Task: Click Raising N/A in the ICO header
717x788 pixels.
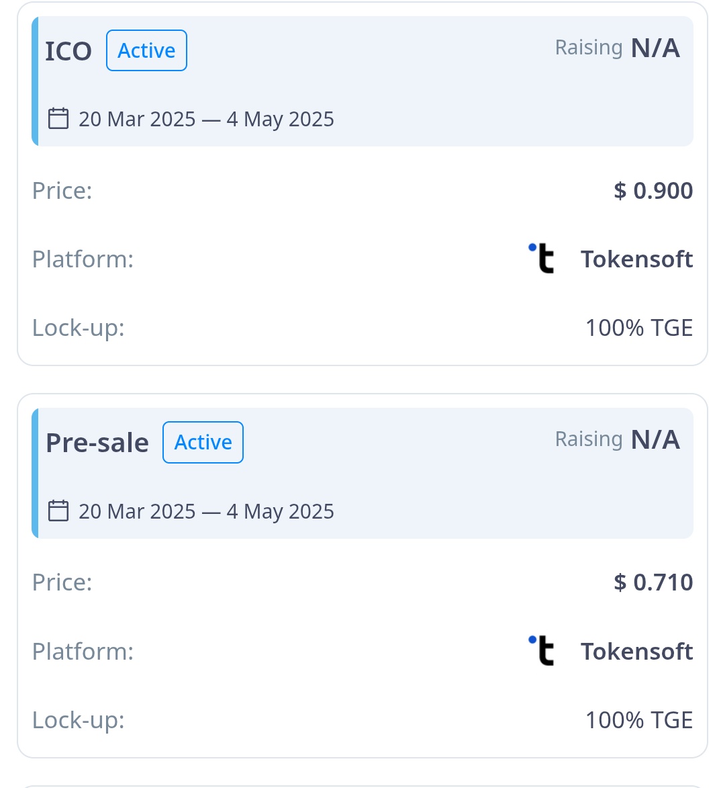Action: [617, 48]
